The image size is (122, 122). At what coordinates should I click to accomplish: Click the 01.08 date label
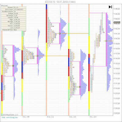point(26,117)
